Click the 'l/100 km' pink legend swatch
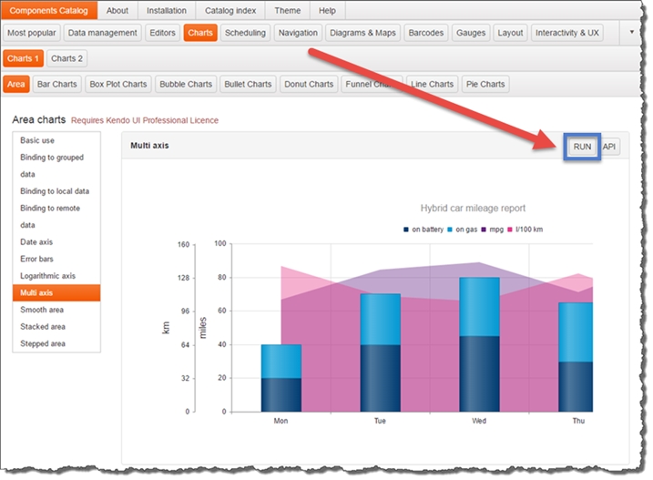 511,230
